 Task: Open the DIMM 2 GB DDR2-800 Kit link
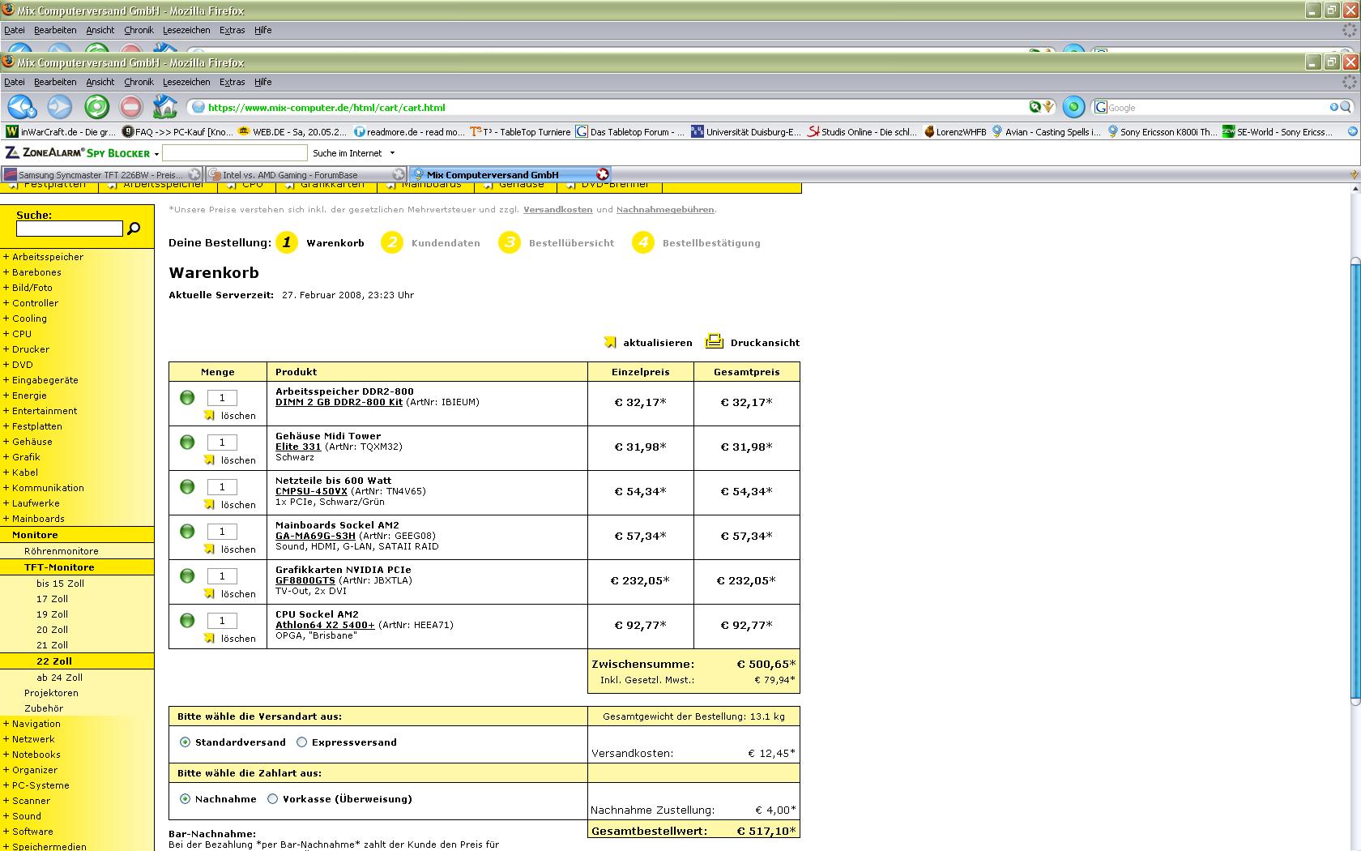point(339,402)
